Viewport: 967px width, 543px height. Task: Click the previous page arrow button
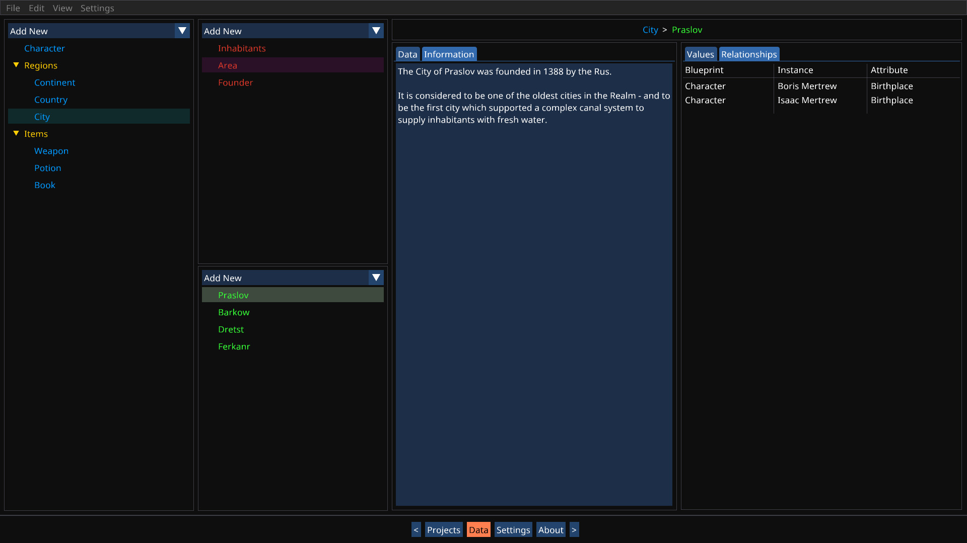click(416, 529)
